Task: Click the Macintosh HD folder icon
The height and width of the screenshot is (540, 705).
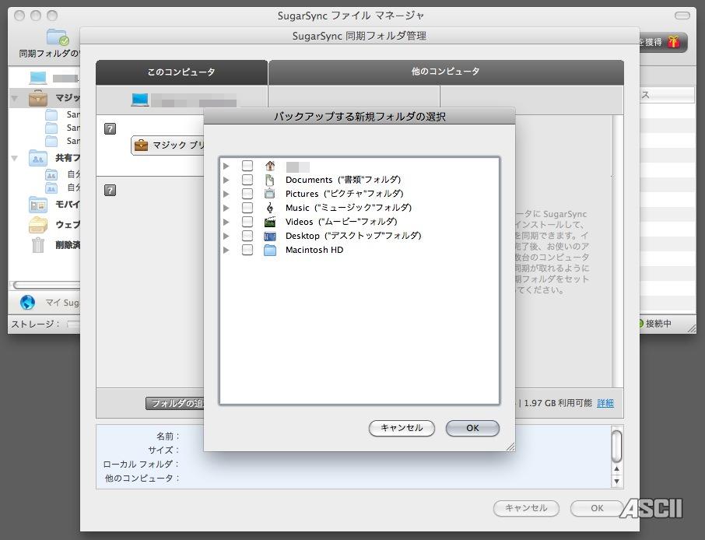Action: [270, 250]
